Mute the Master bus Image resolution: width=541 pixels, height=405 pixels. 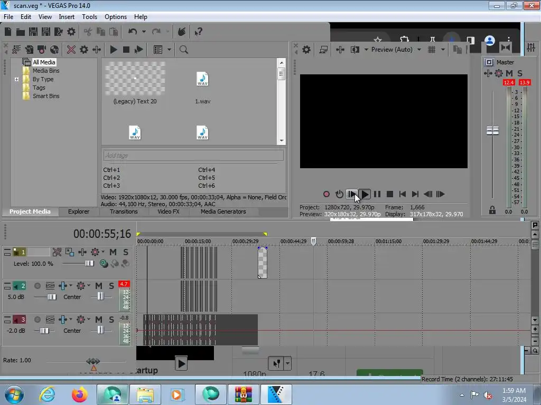[509, 73]
